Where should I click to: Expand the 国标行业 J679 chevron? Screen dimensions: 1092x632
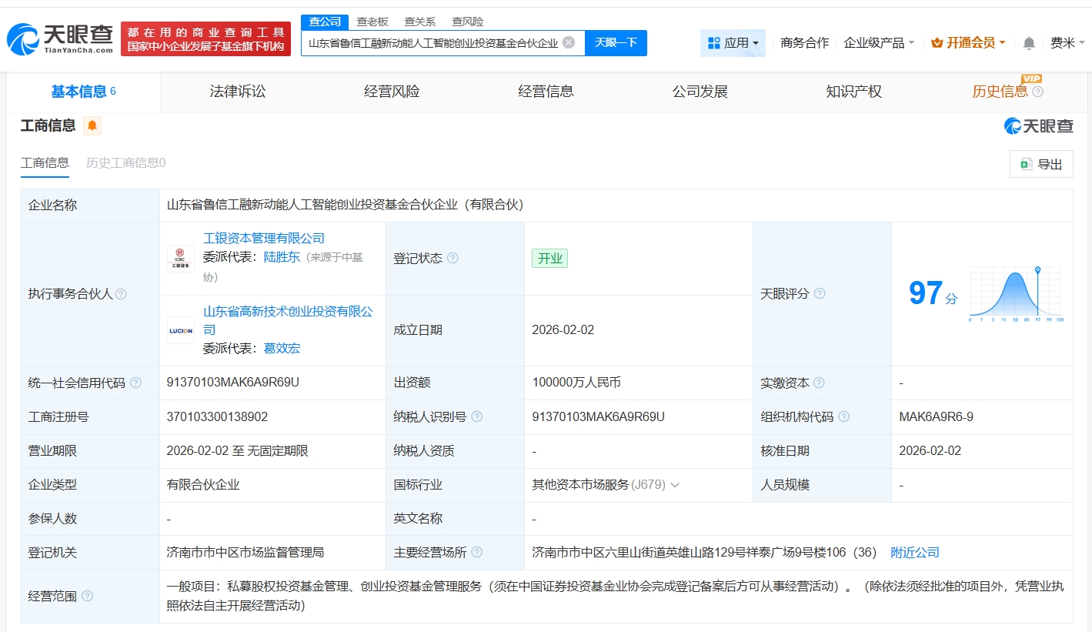(x=675, y=485)
